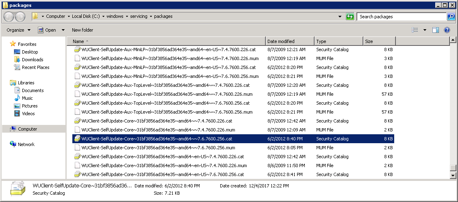Click in the Search packages field
The image size is (458, 202).
pos(402,17)
